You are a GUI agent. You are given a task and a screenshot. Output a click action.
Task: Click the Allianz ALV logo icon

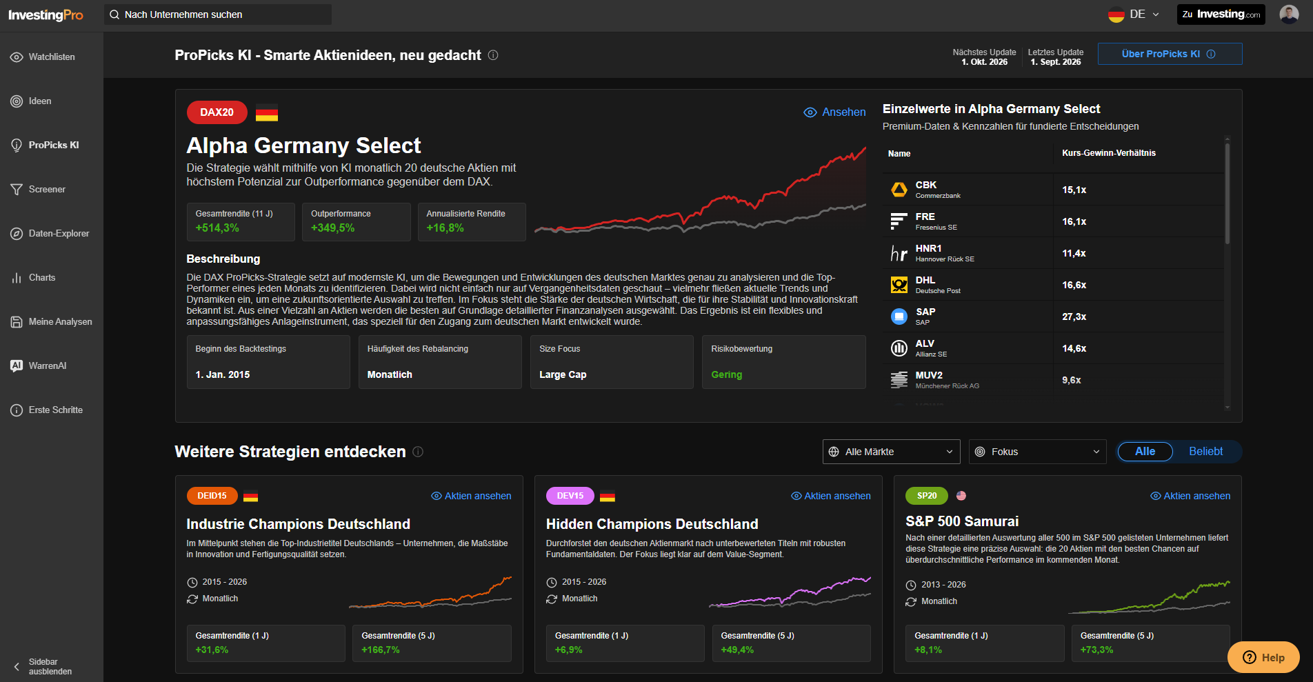pos(899,348)
